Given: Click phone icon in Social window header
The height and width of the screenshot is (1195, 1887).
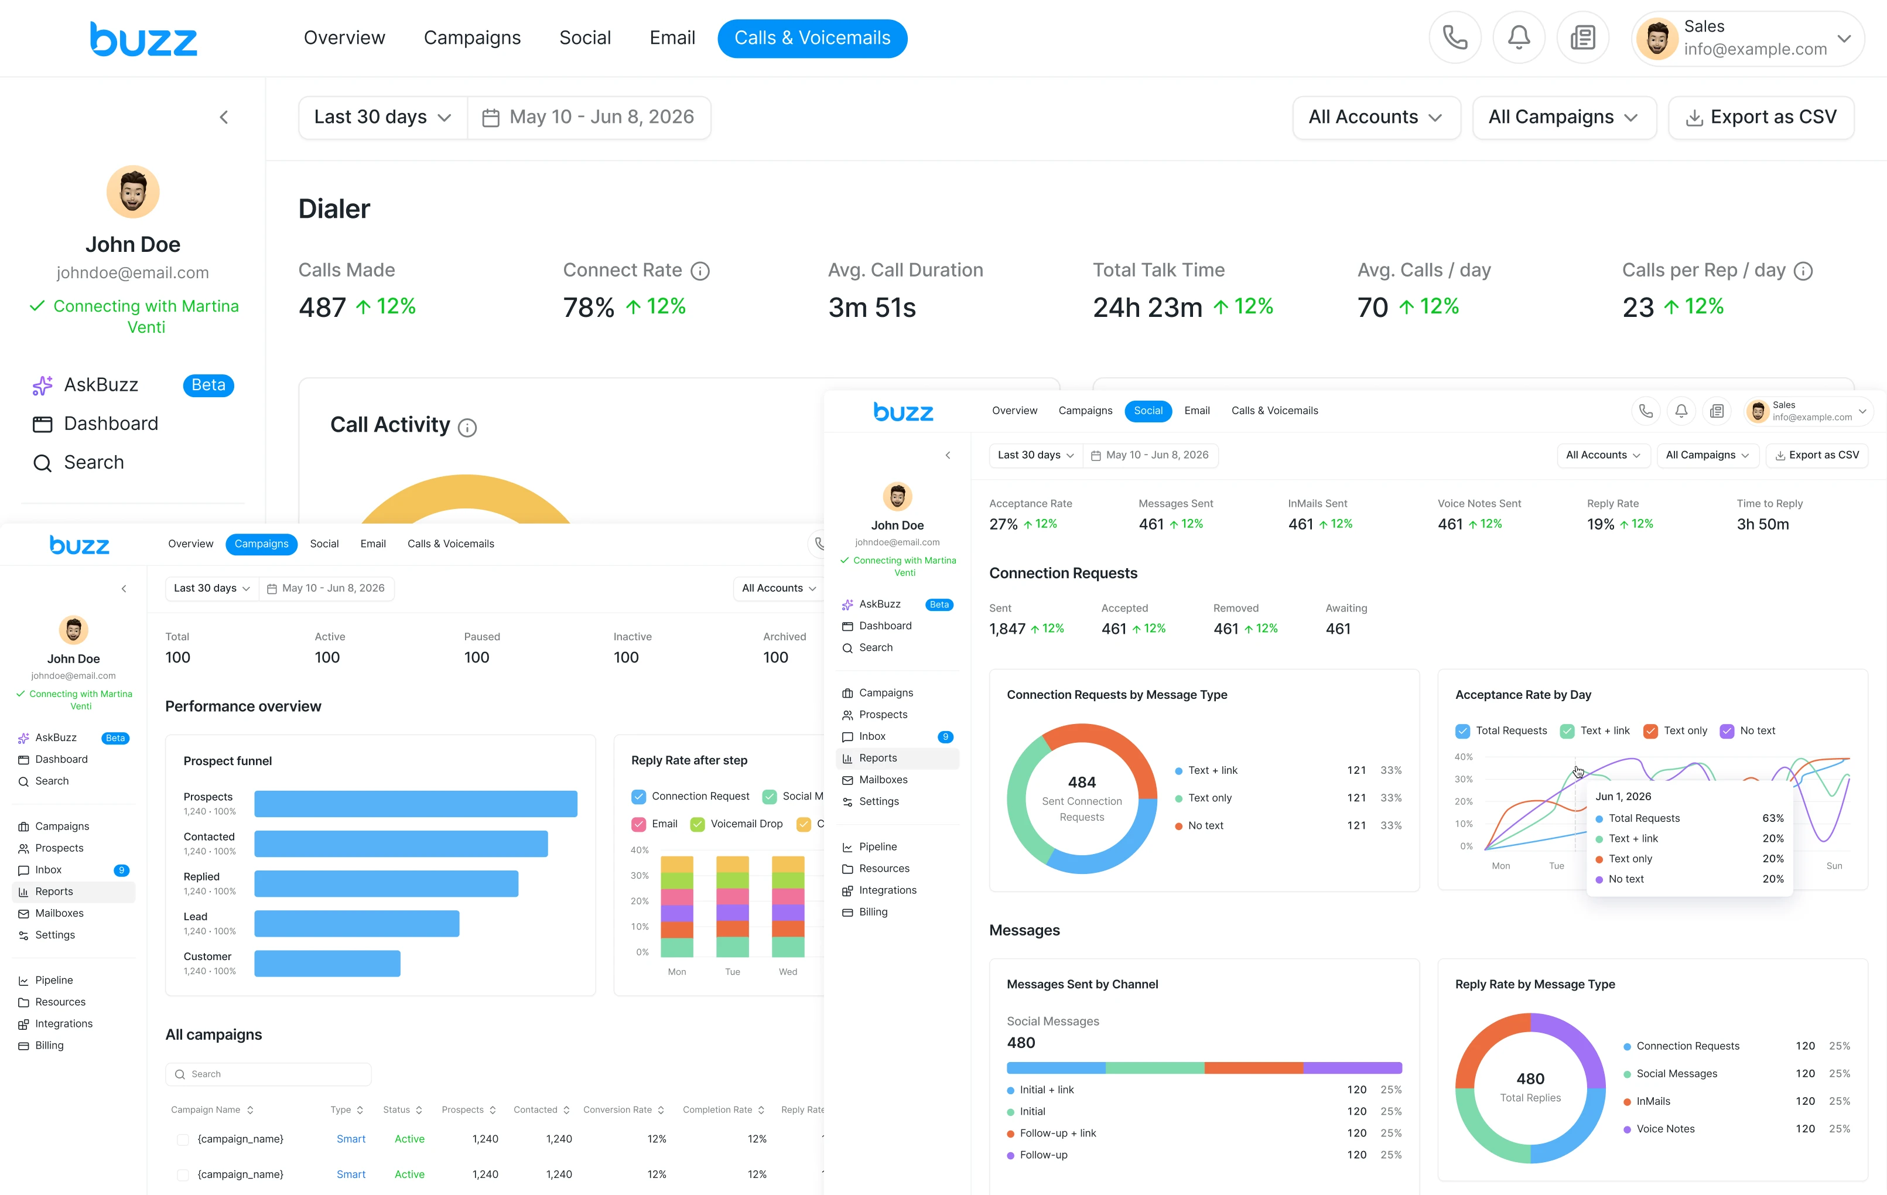Looking at the screenshot, I should click(x=1646, y=411).
